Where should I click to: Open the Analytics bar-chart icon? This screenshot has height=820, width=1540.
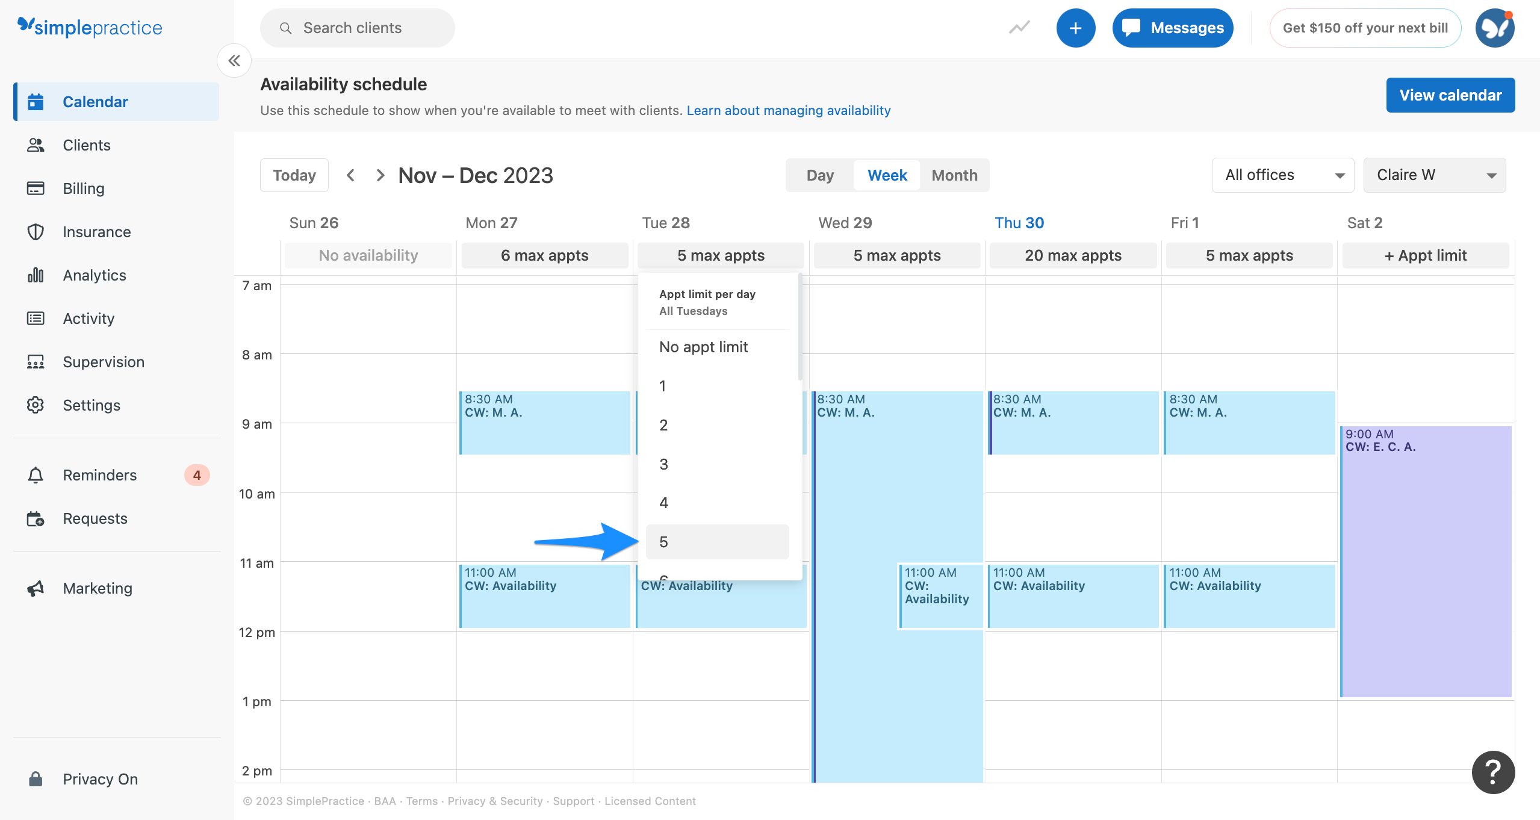coord(36,275)
